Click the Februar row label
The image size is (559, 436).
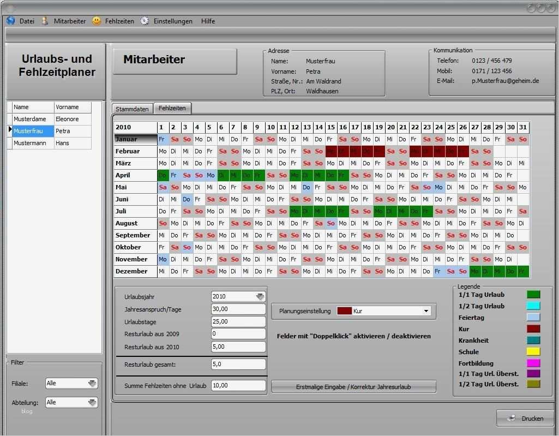coord(135,151)
